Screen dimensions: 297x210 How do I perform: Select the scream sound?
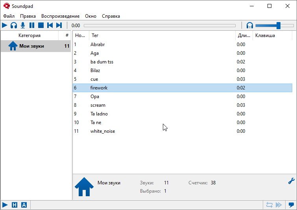click(183, 105)
